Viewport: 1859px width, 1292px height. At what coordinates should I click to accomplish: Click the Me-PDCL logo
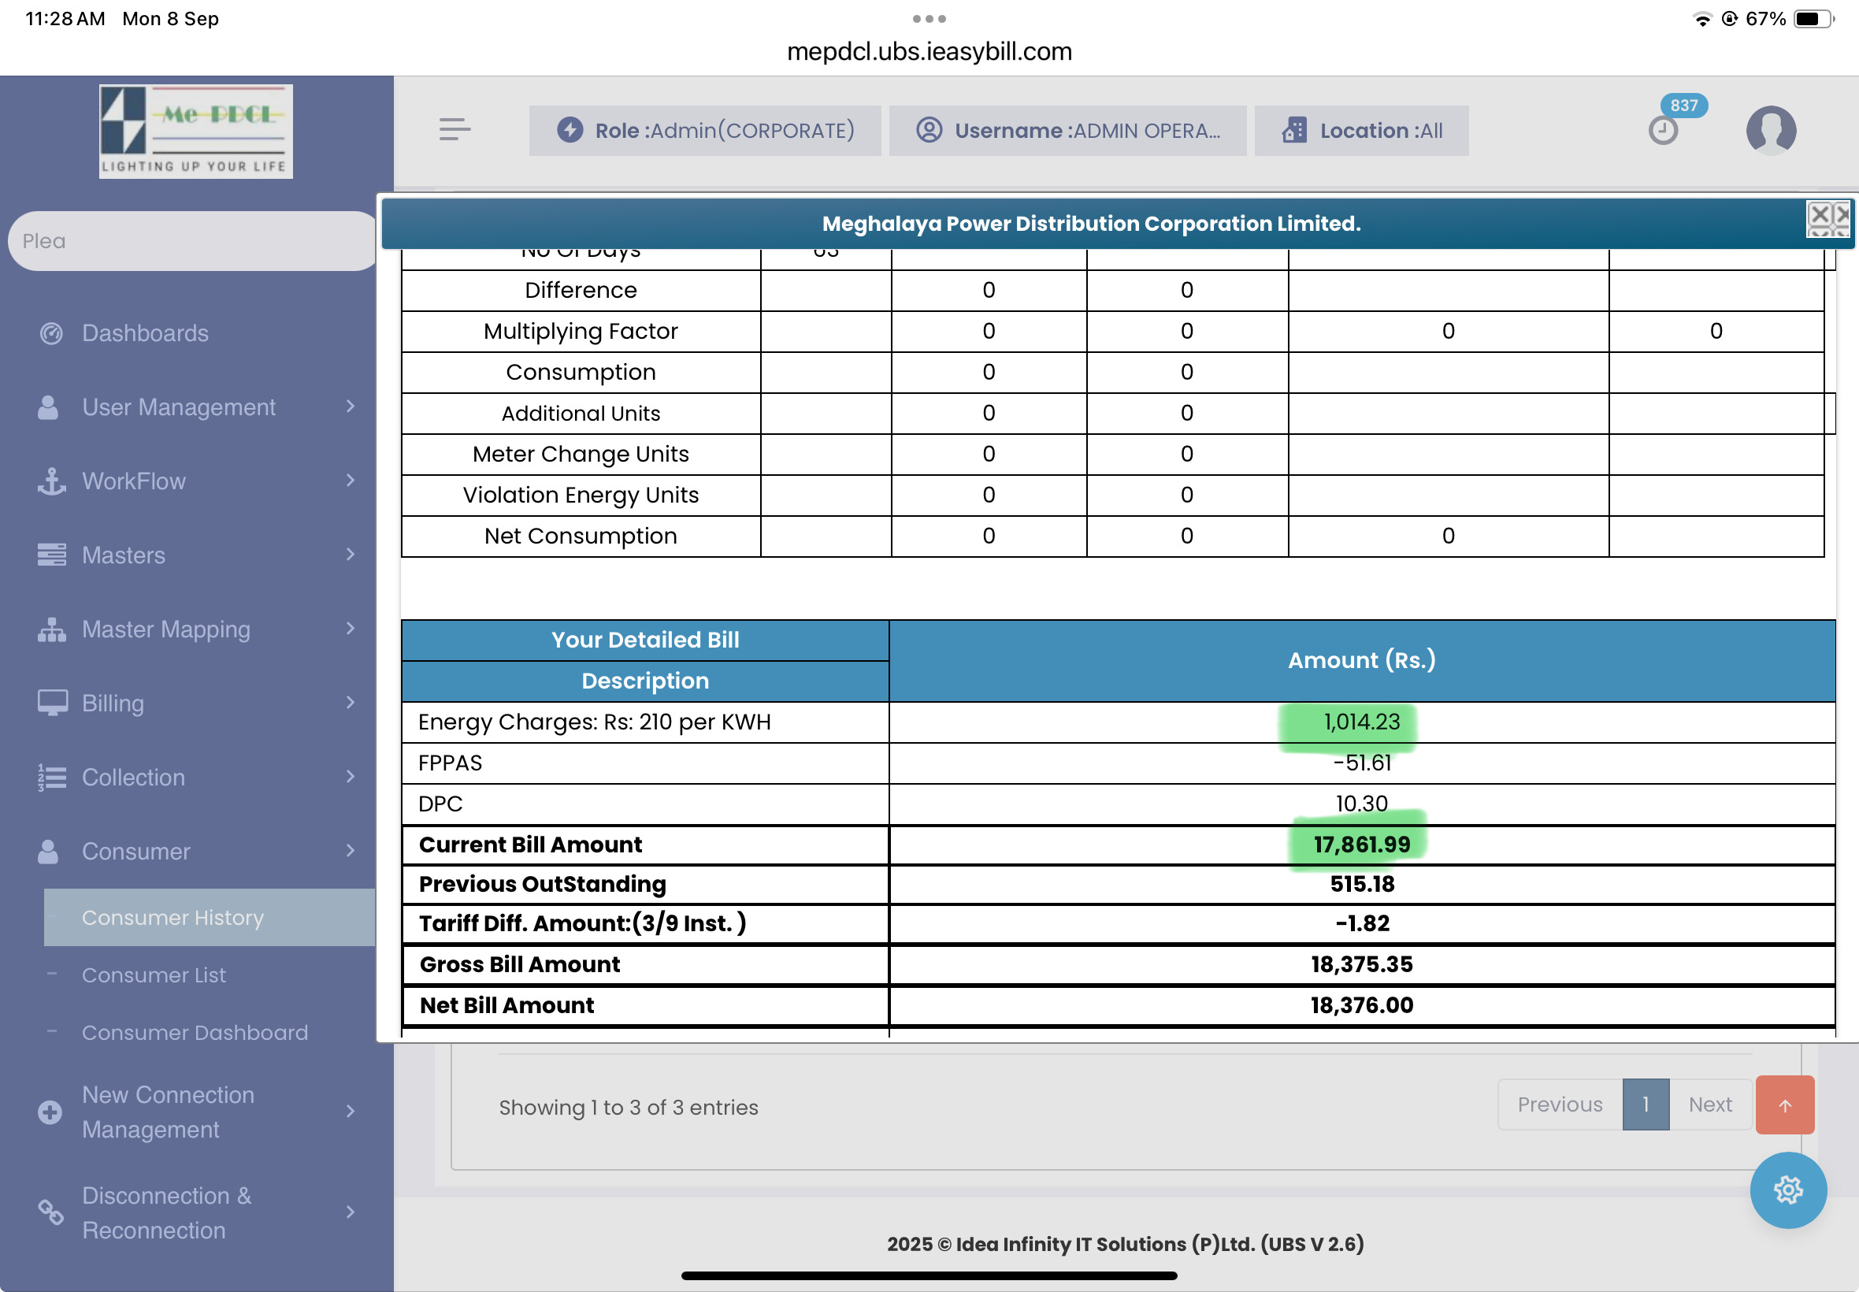tap(196, 131)
